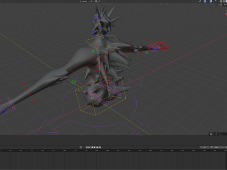Play the animation forward
Screen dimensions: 227x170
point(95,147)
